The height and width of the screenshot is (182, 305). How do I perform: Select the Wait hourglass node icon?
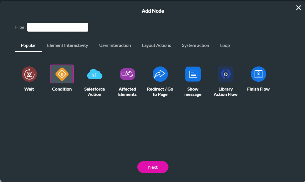[29, 74]
